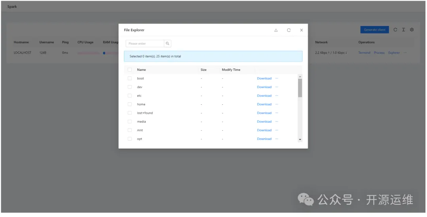Image resolution: width=427 pixels, height=217 pixels.
Task: Open more options for the etc row
Action: 276,96
